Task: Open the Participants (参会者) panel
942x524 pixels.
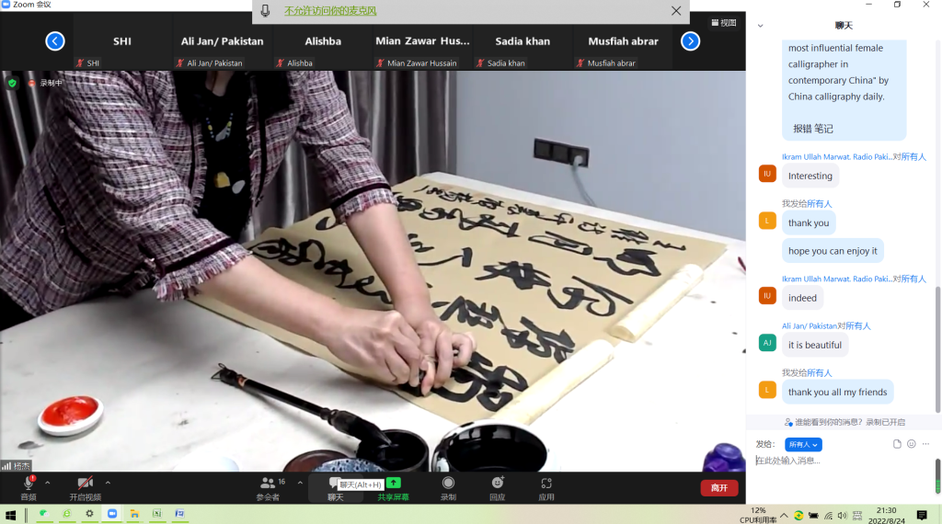Action: pos(268,487)
